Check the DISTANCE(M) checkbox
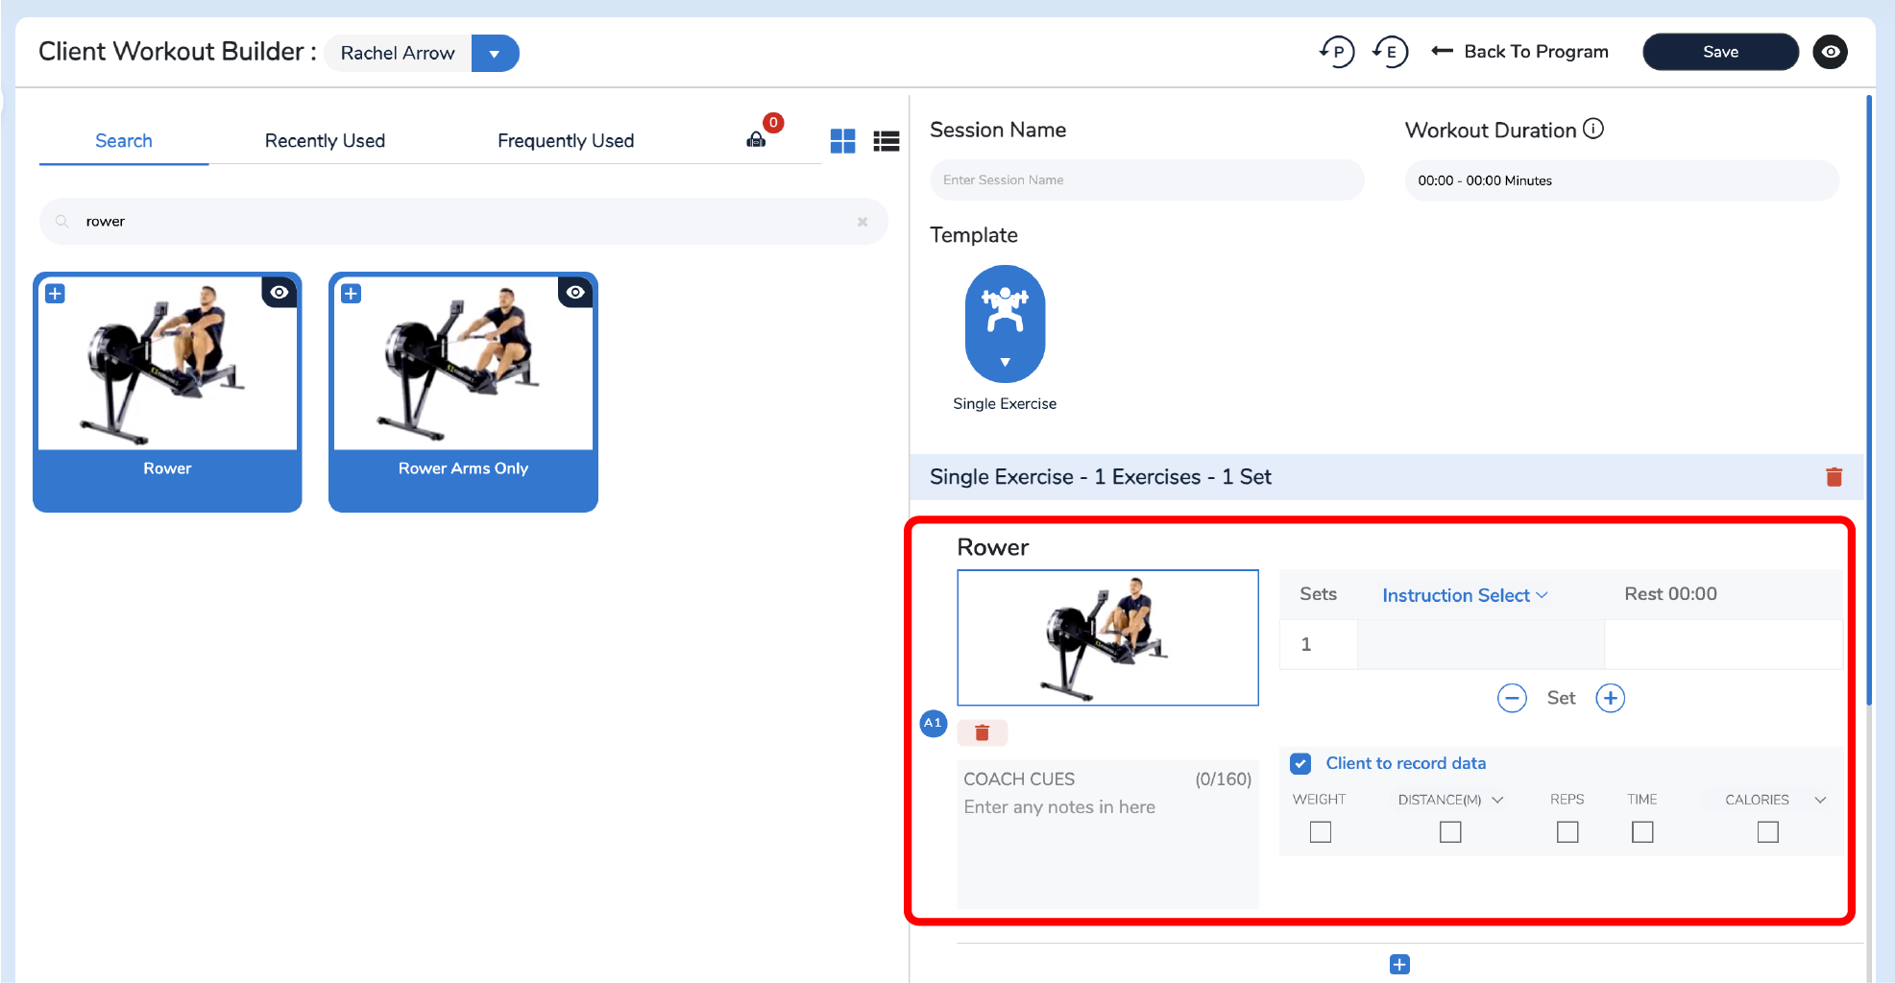 (1450, 831)
